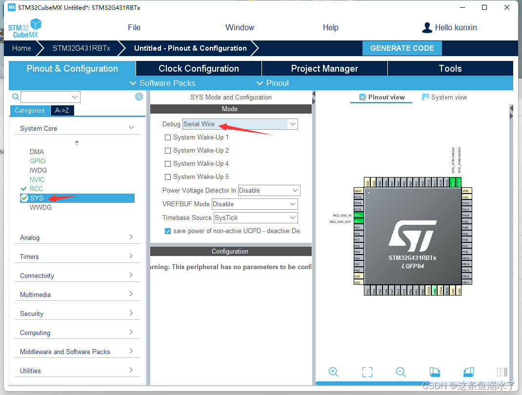Open the search settings gear icon
The height and width of the screenshot is (395, 522).
pyautogui.click(x=139, y=97)
